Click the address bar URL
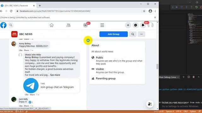202x113 pixels. click(x=55, y=11)
